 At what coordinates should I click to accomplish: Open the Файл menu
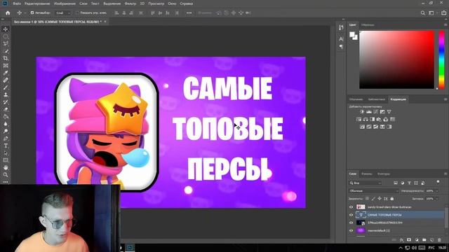[x=17, y=3]
